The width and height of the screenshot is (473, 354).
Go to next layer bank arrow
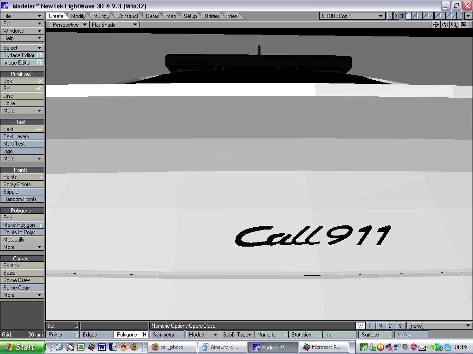coord(396,16)
